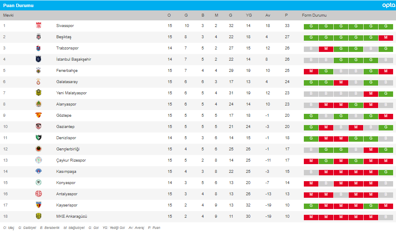Screen dimensions: 396x231
Task: Click the Beşiktaş club logo
Action: 38,37
